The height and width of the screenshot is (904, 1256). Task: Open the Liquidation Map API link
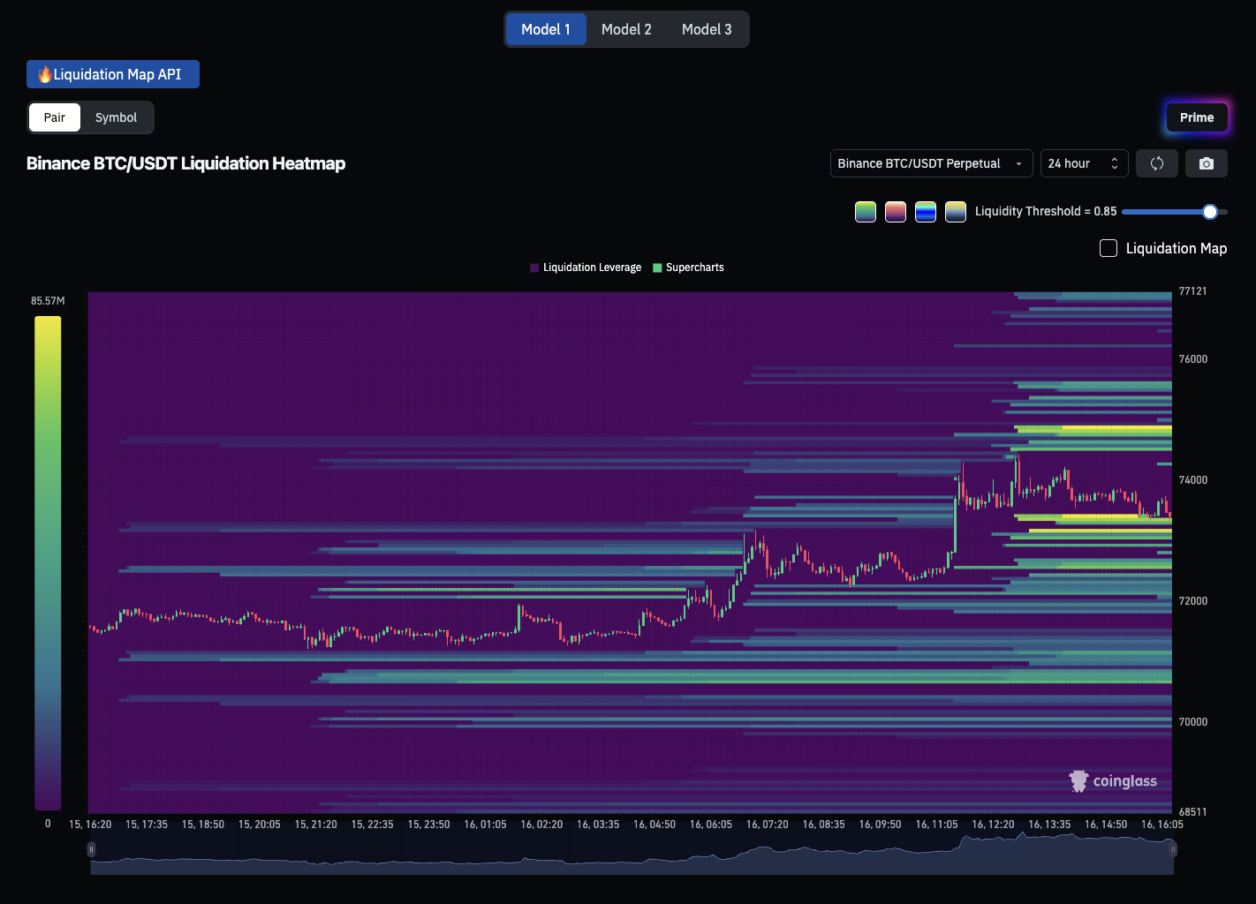[113, 74]
